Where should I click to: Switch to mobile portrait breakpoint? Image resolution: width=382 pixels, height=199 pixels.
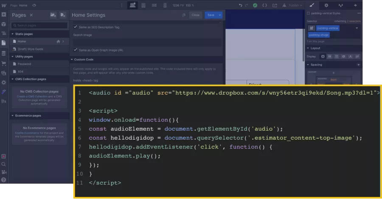click(165, 5)
